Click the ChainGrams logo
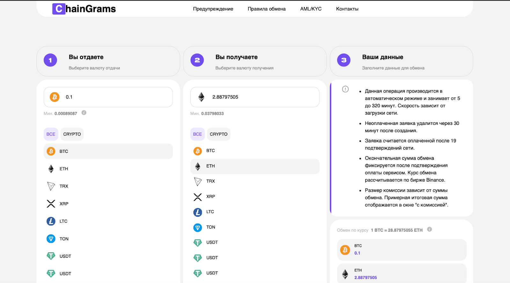Screen dimensions: 510x283 (84, 9)
